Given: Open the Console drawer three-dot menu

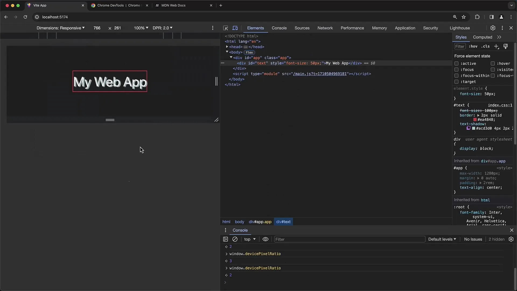Looking at the screenshot, I should (225, 230).
